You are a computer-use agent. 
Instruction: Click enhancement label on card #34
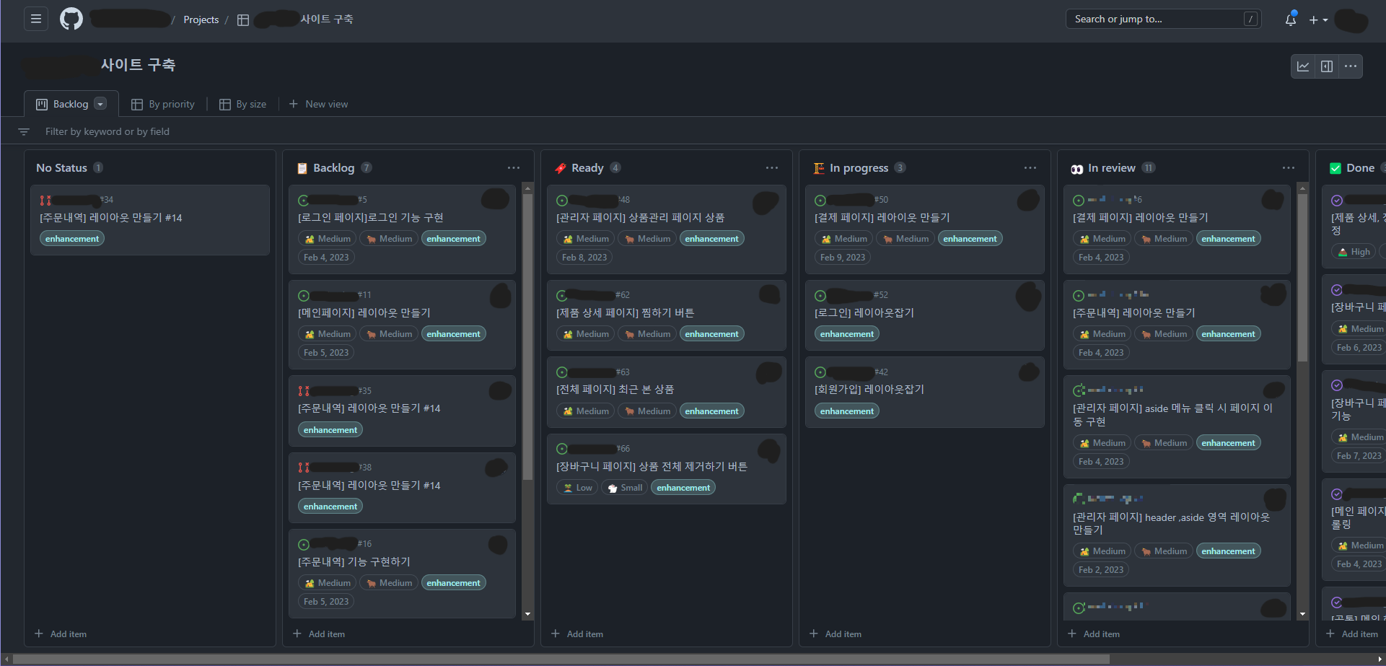point(72,239)
